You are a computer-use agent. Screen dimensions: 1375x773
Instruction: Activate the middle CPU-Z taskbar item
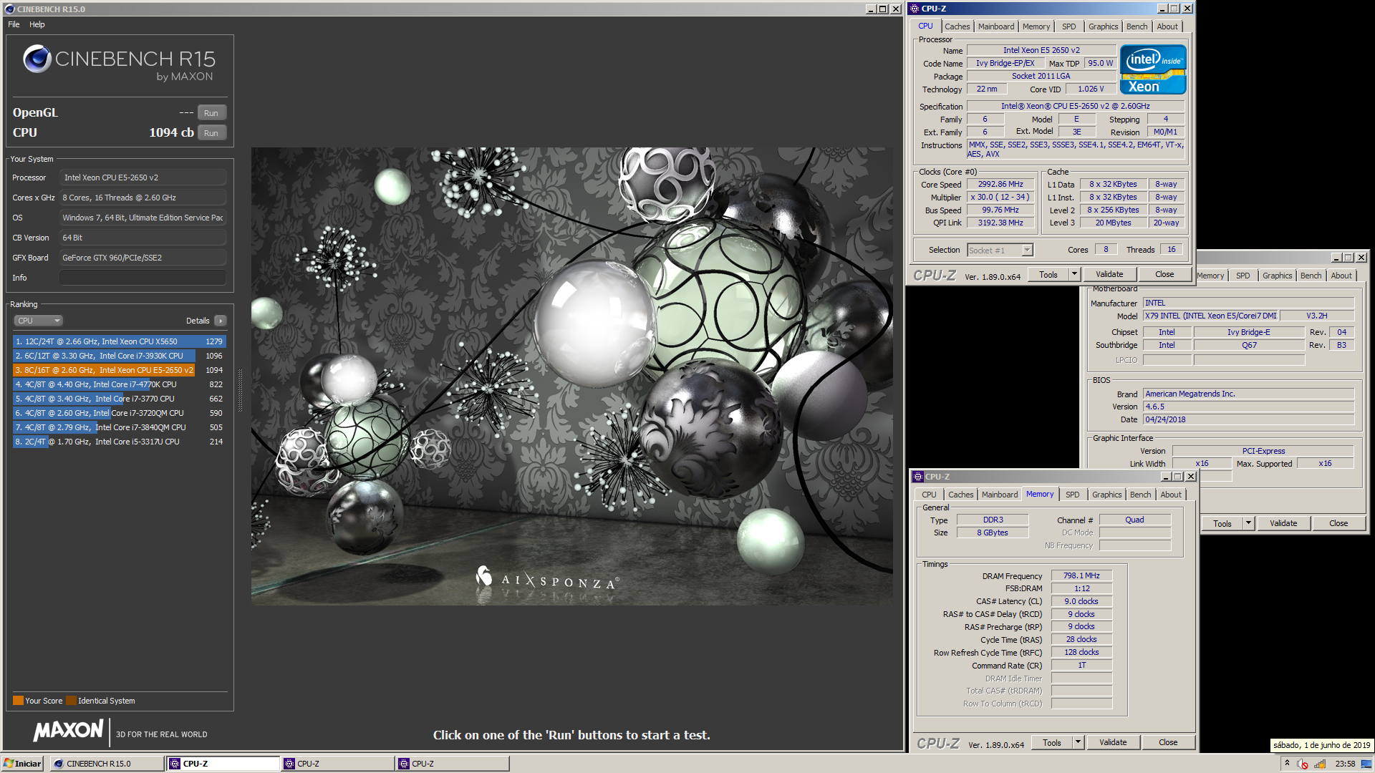pyautogui.click(x=338, y=764)
